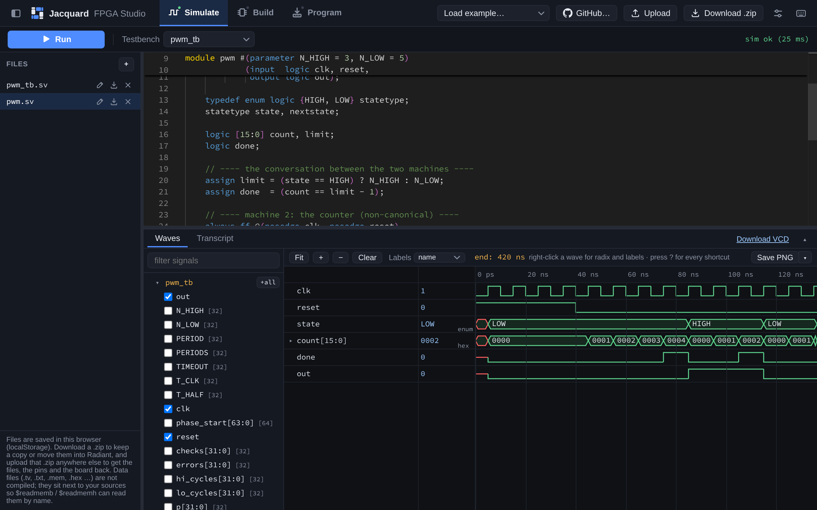Enable the N_HIGH signal checkbox

click(x=168, y=311)
